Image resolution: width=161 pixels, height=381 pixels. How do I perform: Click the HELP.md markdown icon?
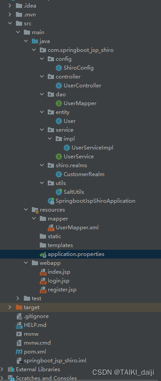tap(19, 325)
